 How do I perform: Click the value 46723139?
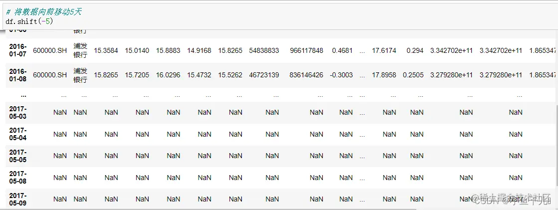[264, 75]
